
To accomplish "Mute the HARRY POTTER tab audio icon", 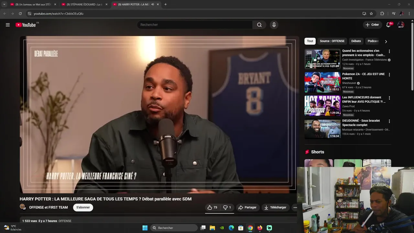I will pyautogui.click(x=153, y=5).
